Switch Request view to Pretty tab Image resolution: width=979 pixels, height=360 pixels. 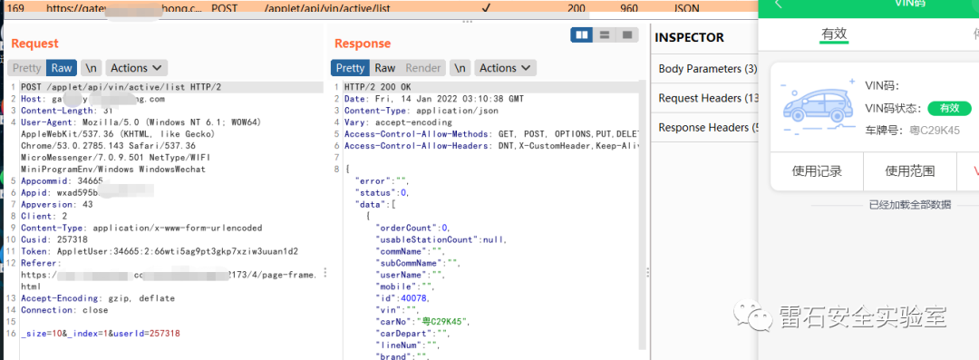(x=27, y=68)
